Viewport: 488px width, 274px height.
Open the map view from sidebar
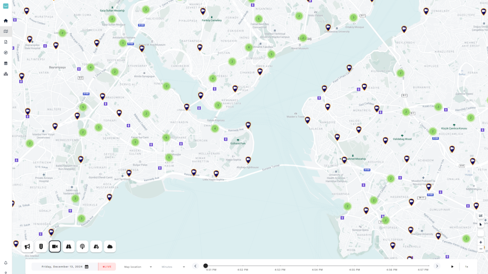5,31
